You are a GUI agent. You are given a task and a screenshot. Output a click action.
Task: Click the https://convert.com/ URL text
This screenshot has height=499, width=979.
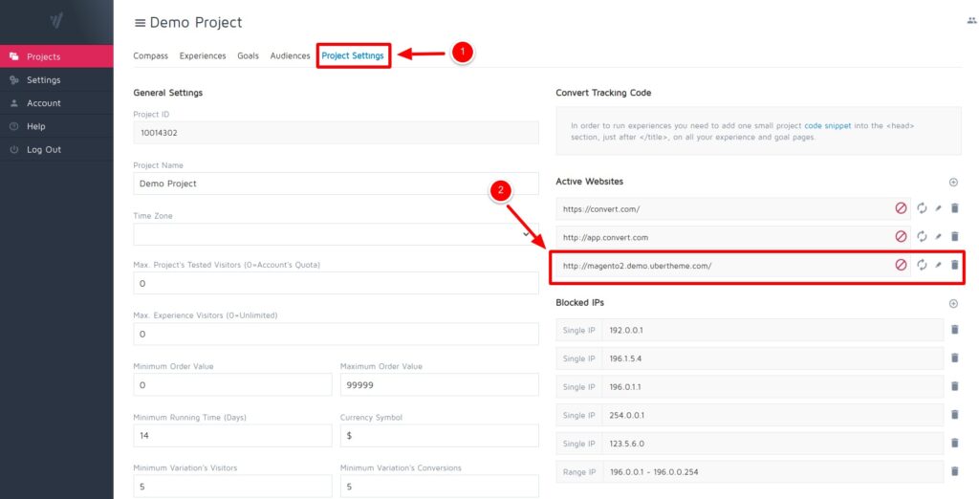click(601, 209)
